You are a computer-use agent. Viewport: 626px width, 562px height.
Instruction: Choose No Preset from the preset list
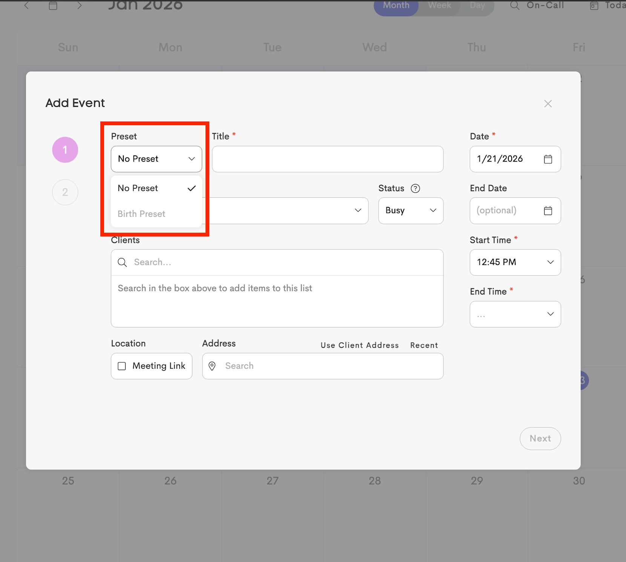[156, 188]
